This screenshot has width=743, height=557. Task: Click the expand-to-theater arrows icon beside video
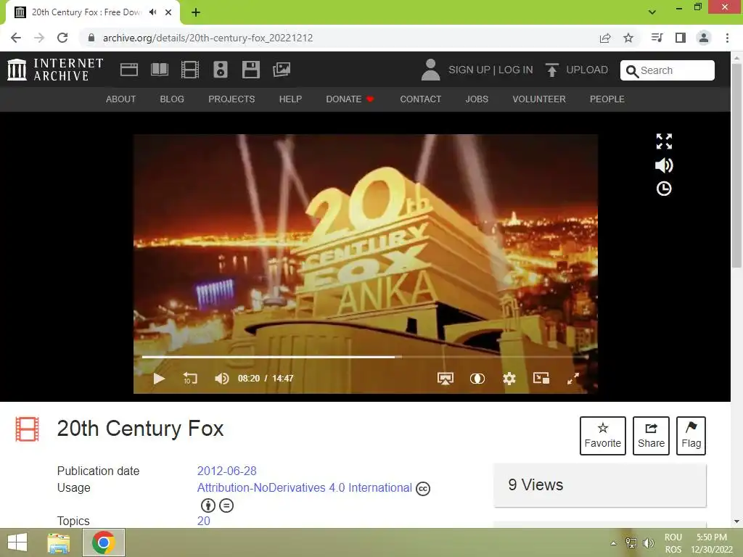[664, 141]
